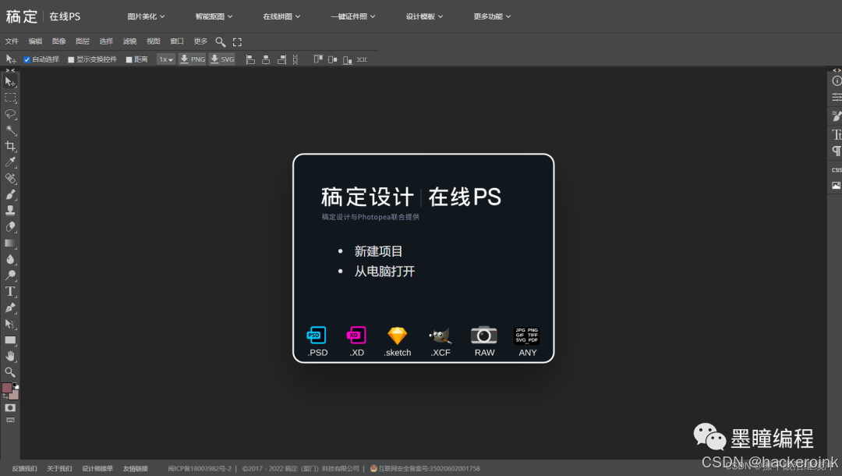Enable the 距离 checkbox
This screenshot has width=842, height=476.
tap(129, 59)
